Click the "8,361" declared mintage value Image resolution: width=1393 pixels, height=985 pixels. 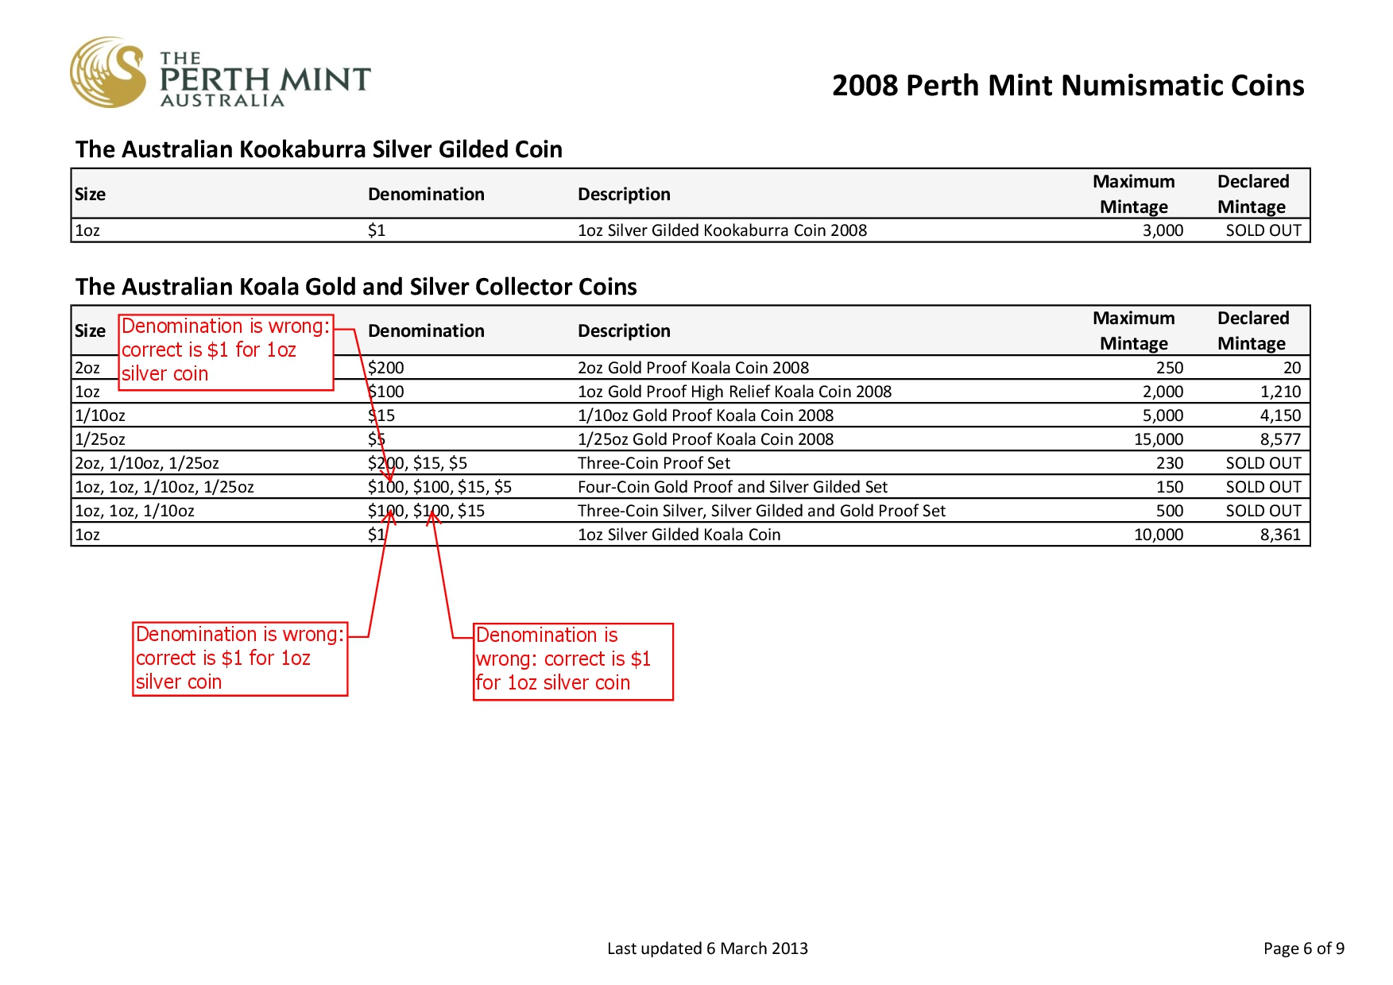1281,535
